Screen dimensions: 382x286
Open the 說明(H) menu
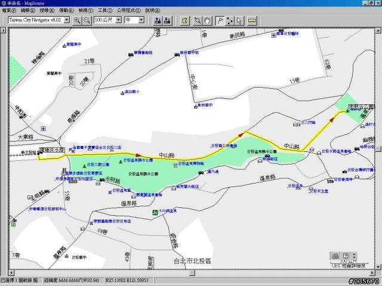[153, 11]
